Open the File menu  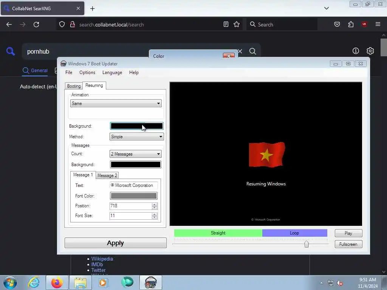69,72
